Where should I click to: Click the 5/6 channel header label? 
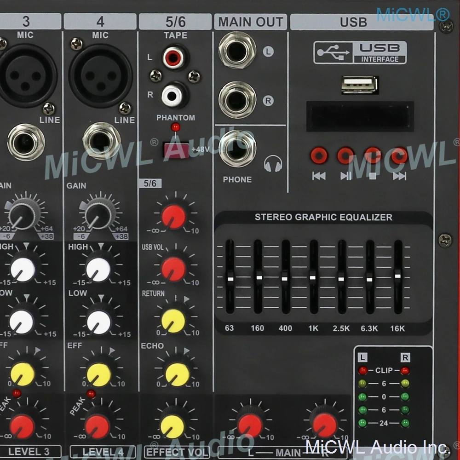175,22
